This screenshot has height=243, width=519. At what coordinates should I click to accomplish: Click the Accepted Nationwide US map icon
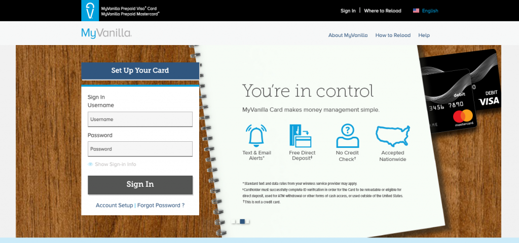[x=392, y=136]
